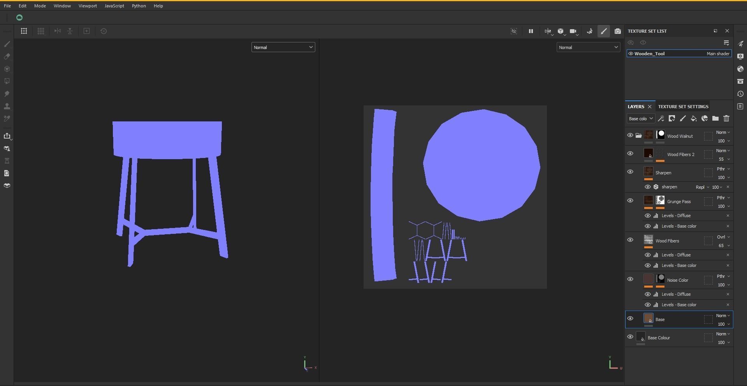Select the Smudge tool

click(7, 94)
